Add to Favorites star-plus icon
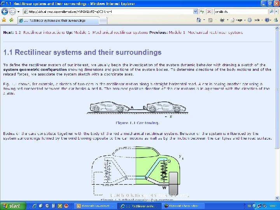This screenshot has width=280, height=210. (x=11, y=20)
